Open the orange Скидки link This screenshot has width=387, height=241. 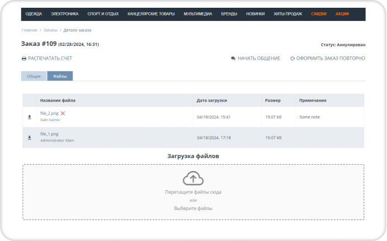pos(318,14)
